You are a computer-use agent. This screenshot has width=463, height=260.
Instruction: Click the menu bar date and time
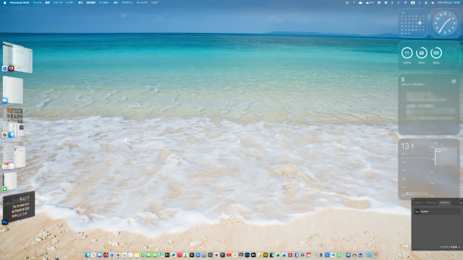click(x=449, y=3)
